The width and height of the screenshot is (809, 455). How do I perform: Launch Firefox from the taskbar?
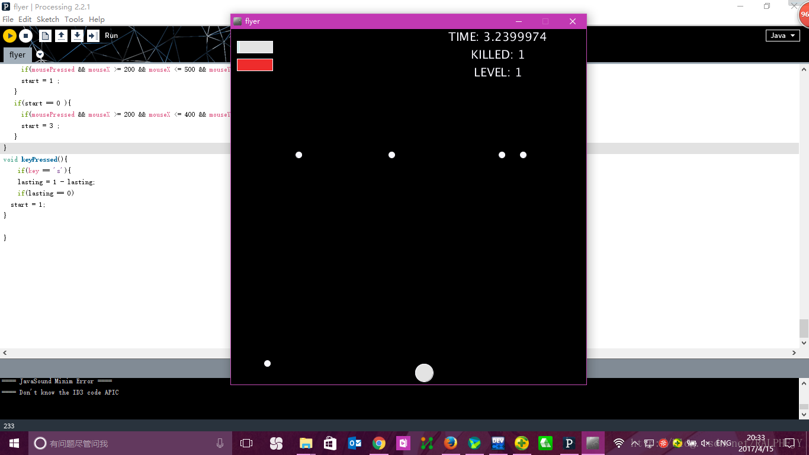click(x=451, y=443)
